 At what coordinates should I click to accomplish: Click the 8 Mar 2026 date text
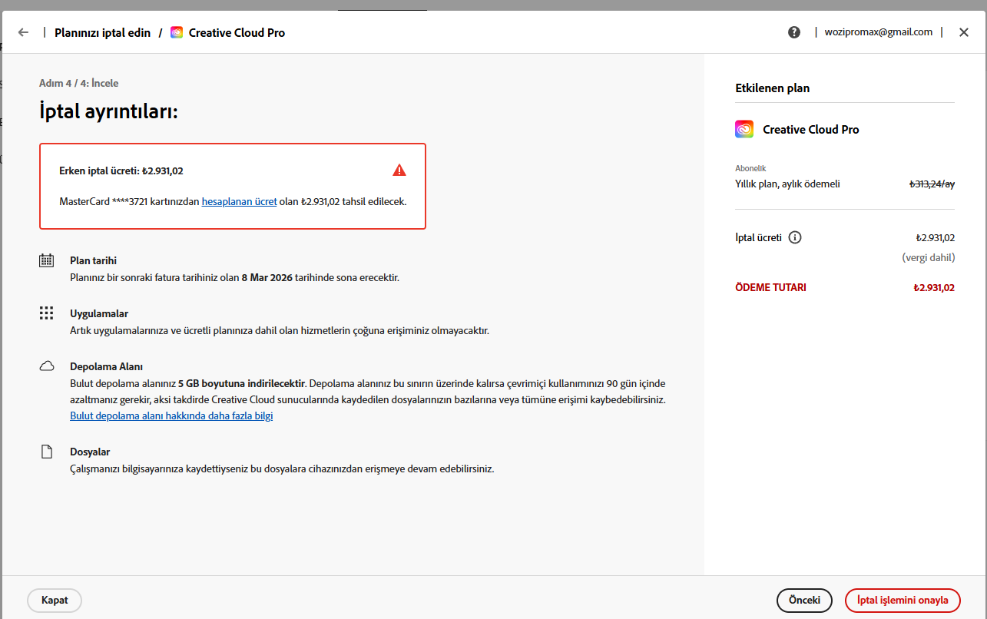pos(267,277)
